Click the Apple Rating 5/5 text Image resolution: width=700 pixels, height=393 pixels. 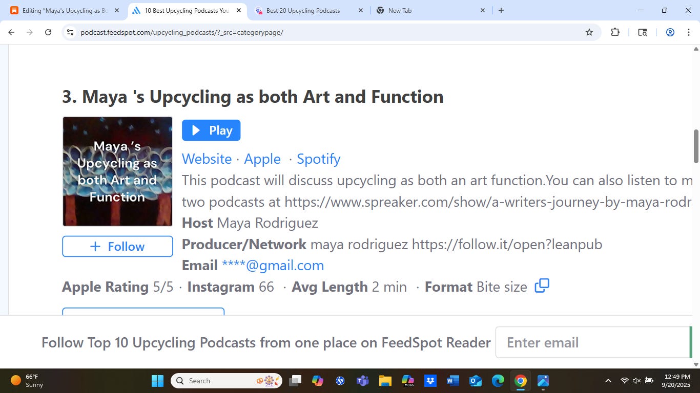click(118, 287)
